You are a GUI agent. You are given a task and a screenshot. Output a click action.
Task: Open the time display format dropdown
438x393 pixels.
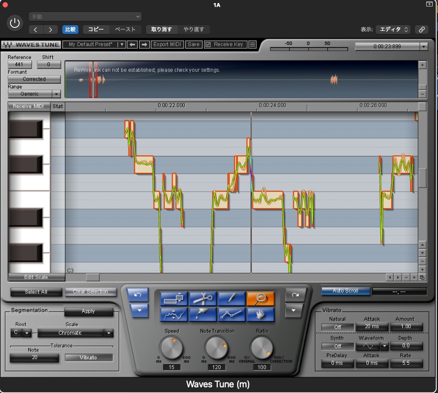(x=424, y=47)
